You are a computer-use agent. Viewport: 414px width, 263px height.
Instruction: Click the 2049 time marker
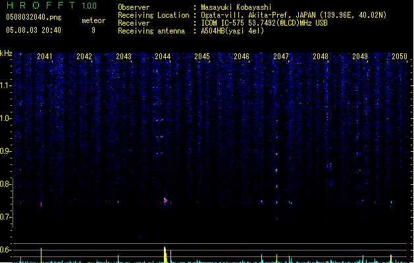coord(360,56)
